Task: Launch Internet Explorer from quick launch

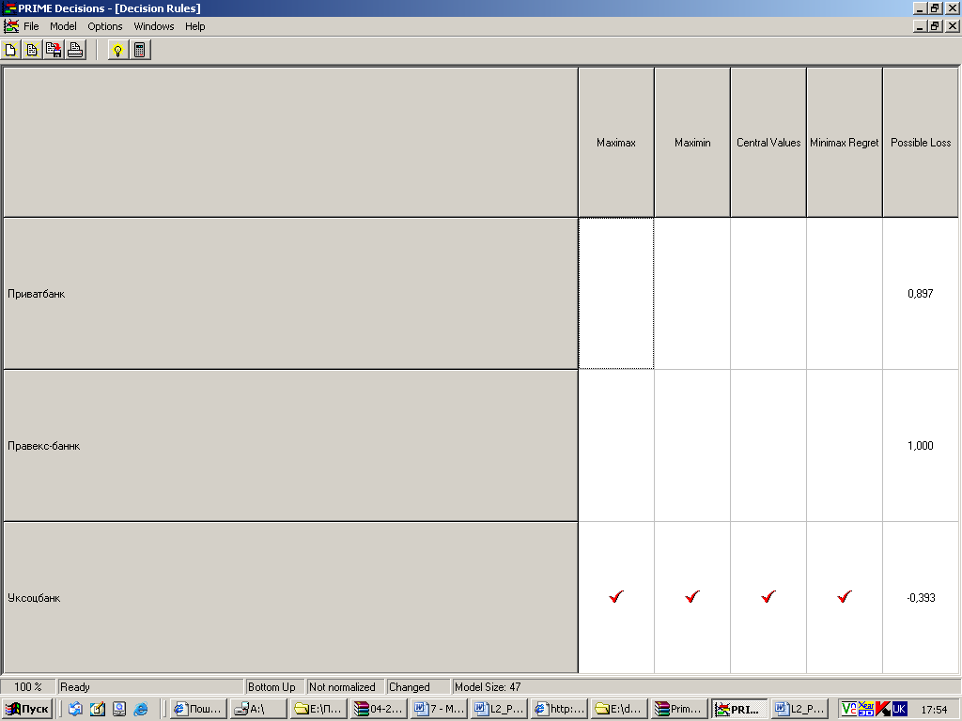Action: pos(141,709)
